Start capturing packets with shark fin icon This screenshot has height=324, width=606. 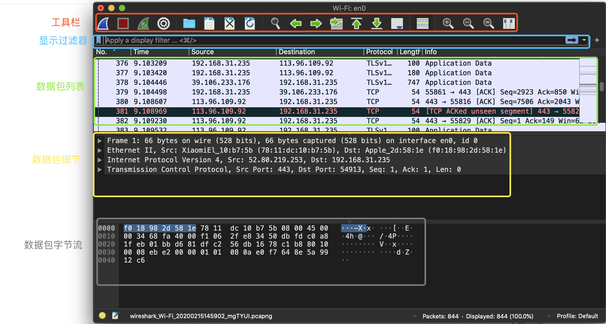(x=103, y=23)
